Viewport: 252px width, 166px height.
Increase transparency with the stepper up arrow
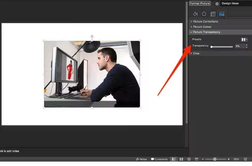point(246,45)
